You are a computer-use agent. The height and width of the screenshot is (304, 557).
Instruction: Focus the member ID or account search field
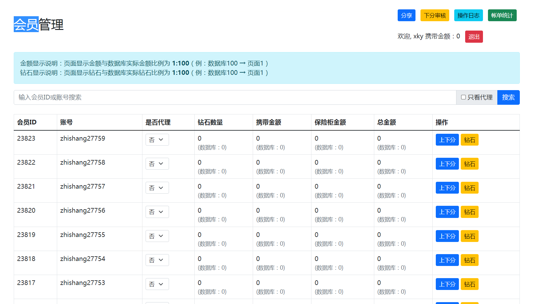234,97
